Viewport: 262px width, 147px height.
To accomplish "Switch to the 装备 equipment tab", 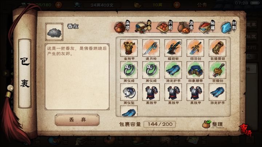I will (x=143, y=27).
